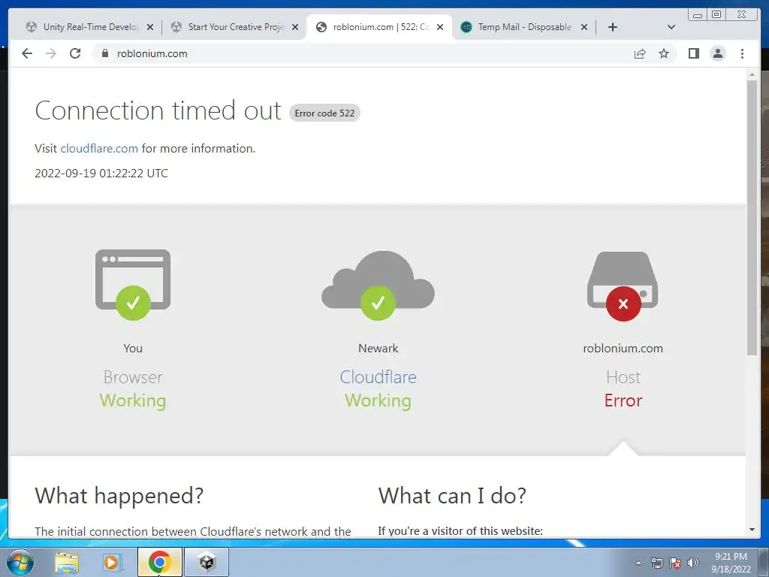Image resolution: width=769 pixels, height=577 pixels.
Task: Click the red X badge on host
Action: coord(623,304)
